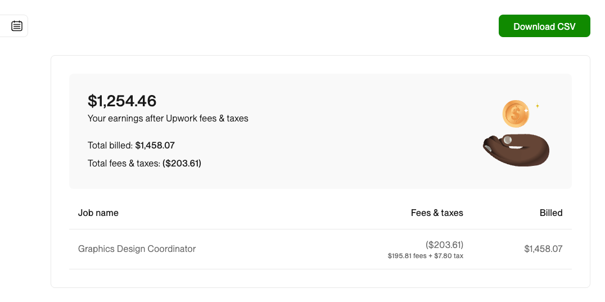Click the $1,254.46 earnings total
The image size is (605, 302).
(122, 101)
